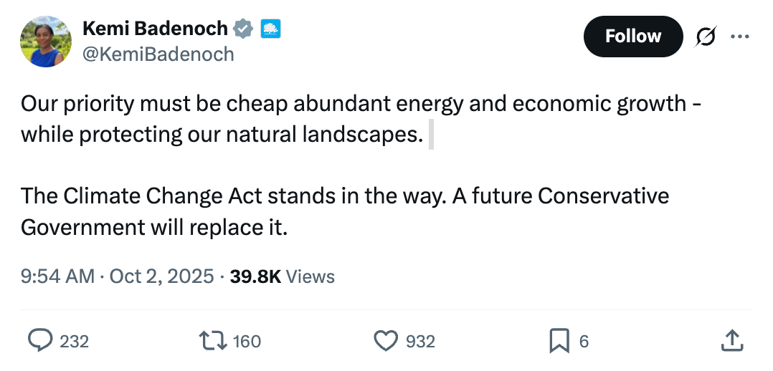Click the 232 replies count
This screenshot has width=773, height=371.
(74, 342)
